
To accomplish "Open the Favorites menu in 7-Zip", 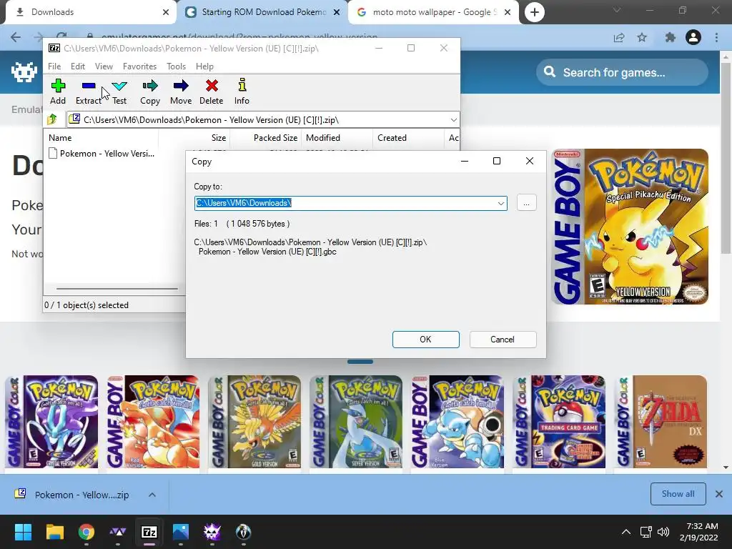I will pyautogui.click(x=139, y=66).
